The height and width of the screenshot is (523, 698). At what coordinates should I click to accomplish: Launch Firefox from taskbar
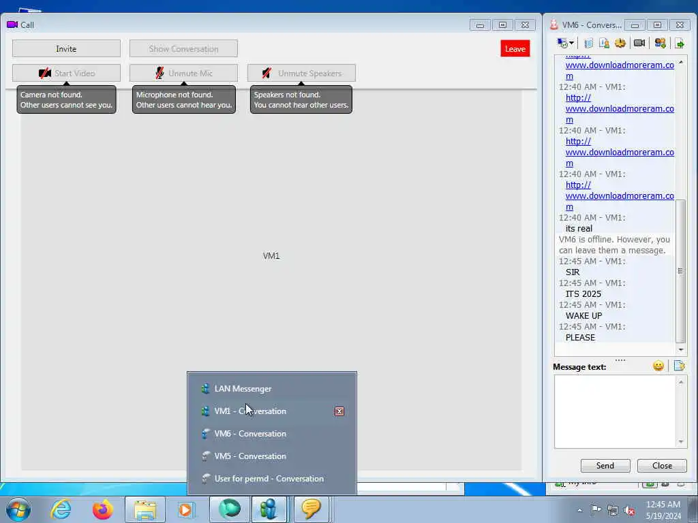(103, 509)
